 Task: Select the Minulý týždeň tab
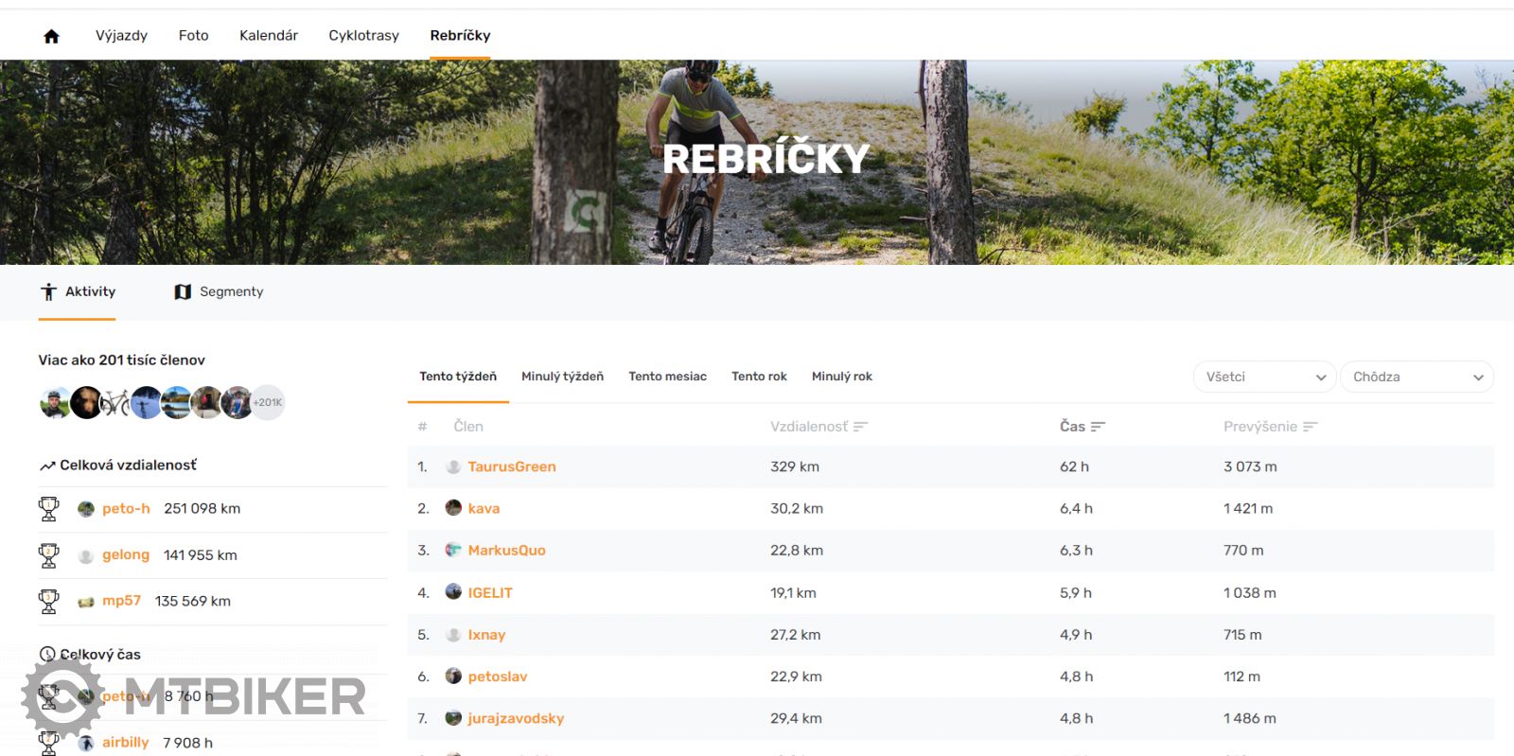[562, 377]
